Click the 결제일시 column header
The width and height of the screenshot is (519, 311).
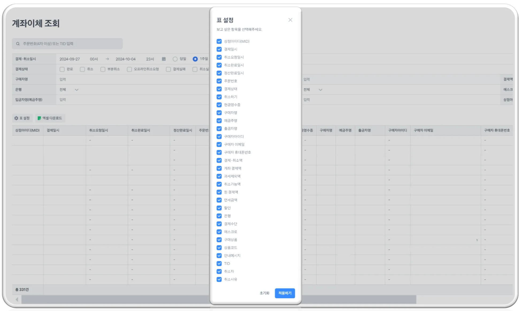53,130
